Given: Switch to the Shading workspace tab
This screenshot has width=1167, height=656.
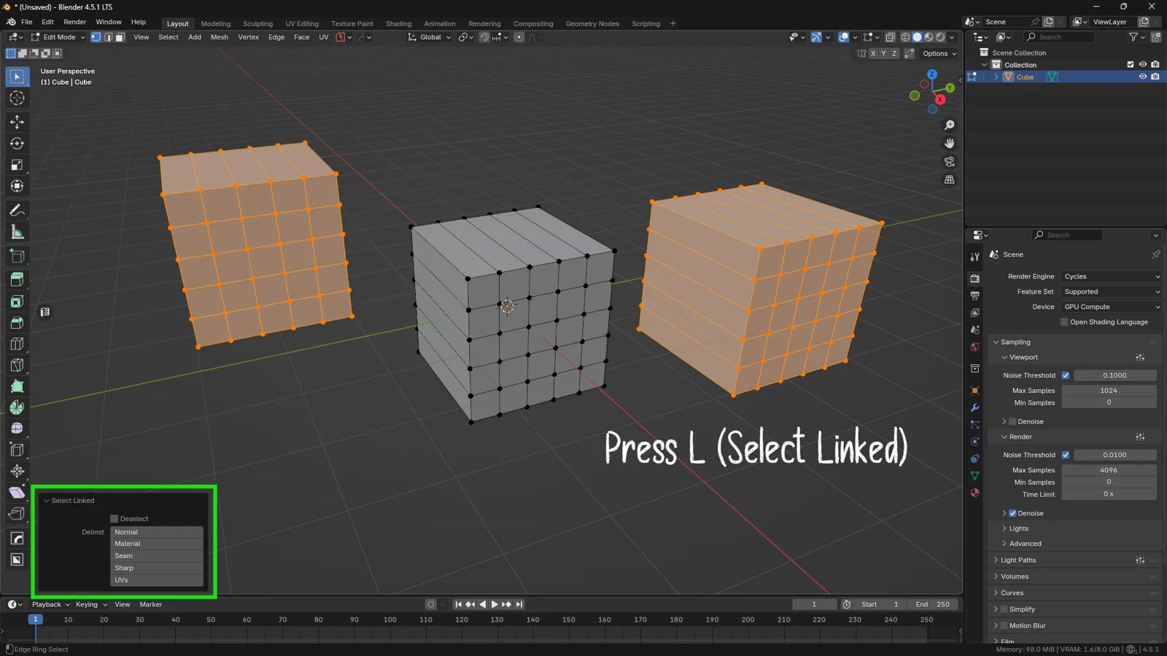Looking at the screenshot, I should [x=398, y=23].
